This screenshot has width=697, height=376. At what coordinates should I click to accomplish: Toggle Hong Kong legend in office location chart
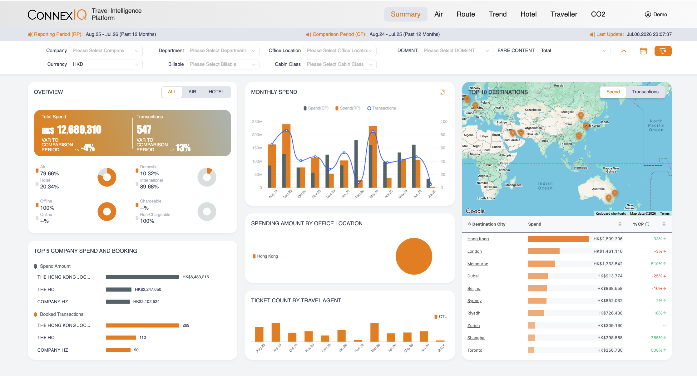[x=265, y=256]
